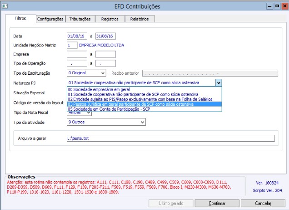The width and height of the screenshot is (289, 210).
Task: Click the Scripts Ver. 204 text
Action: point(267,190)
